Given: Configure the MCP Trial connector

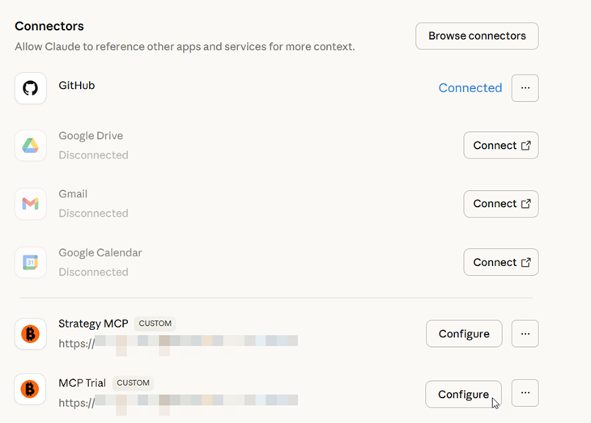Looking at the screenshot, I should pyautogui.click(x=463, y=395).
